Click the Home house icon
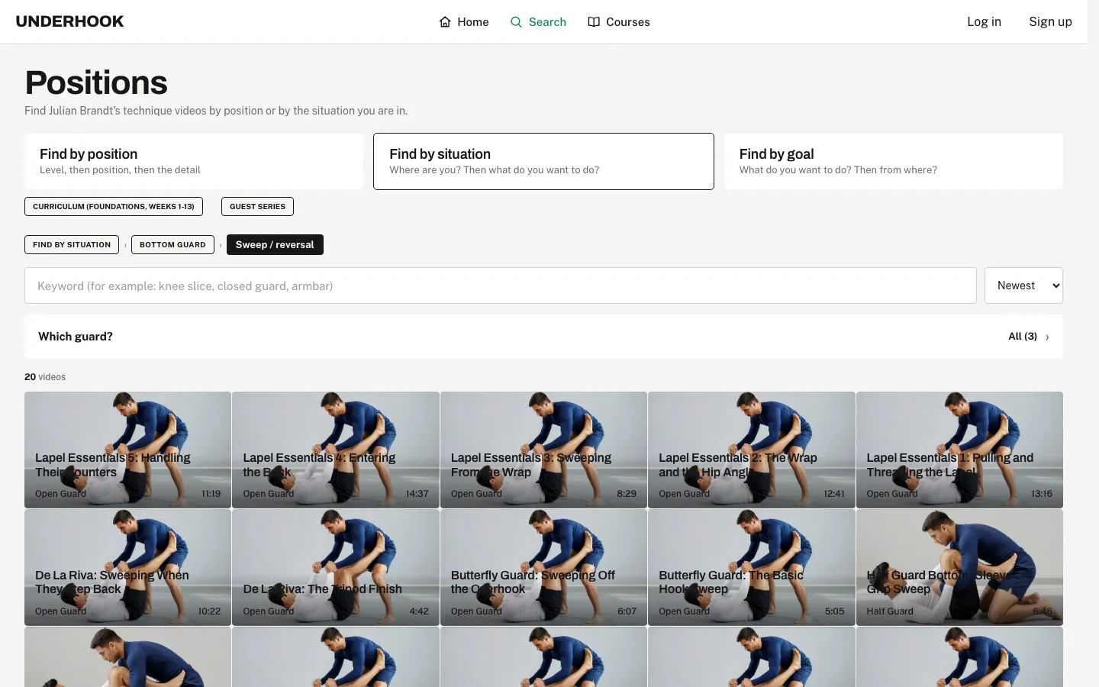This screenshot has height=687, width=1099. [x=445, y=22]
